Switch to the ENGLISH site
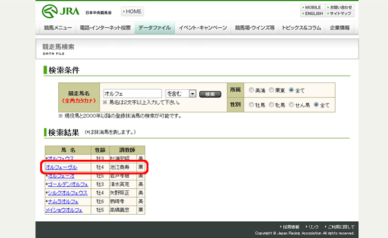Screen dimensions: 388x238 click(x=312, y=14)
